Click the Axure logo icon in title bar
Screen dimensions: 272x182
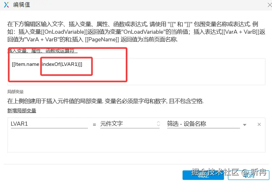pyautogui.click(x=6, y=5)
